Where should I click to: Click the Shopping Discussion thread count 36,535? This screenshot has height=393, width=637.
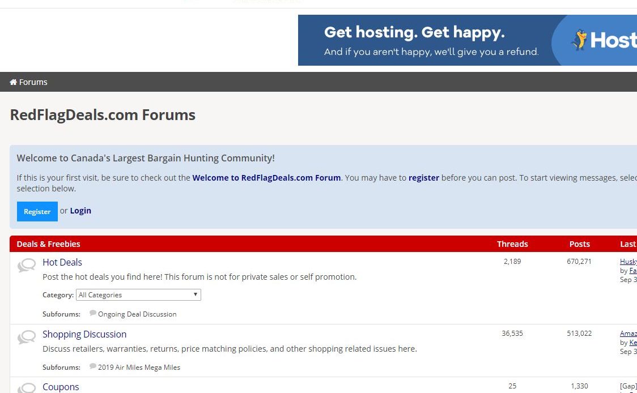512,334
